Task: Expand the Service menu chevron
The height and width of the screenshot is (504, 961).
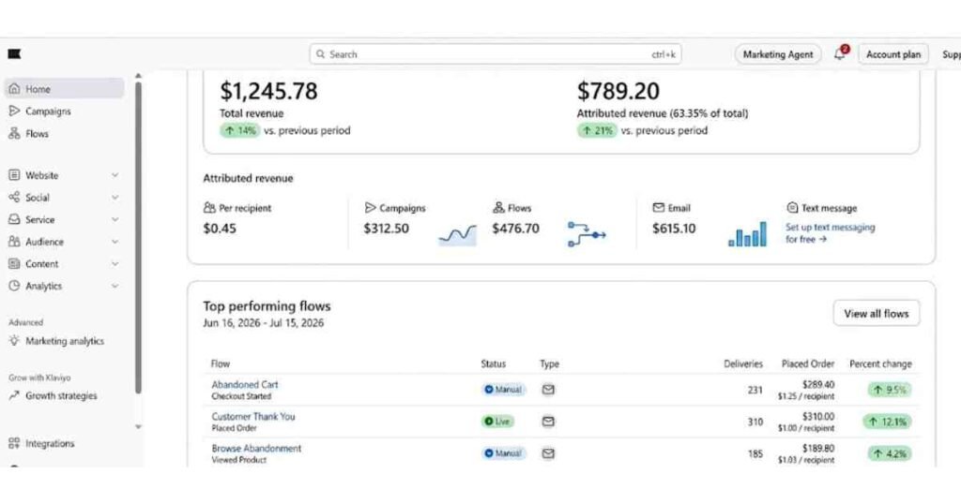Action: (x=114, y=219)
